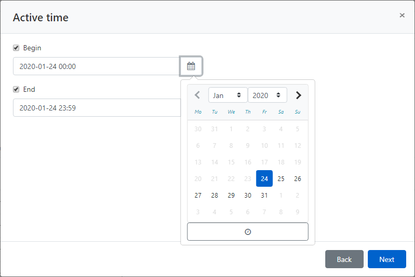This screenshot has width=415, height=277.
Task: Pick day 25 in the calendar
Action: click(281, 179)
